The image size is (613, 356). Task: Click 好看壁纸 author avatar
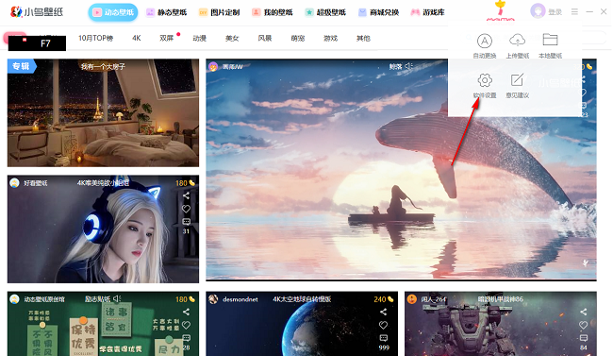pyautogui.click(x=14, y=183)
